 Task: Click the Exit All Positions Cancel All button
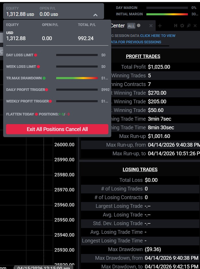point(57,129)
